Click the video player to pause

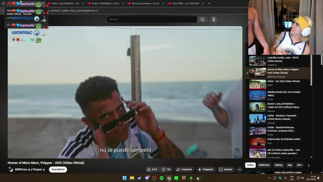pos(125,92)
